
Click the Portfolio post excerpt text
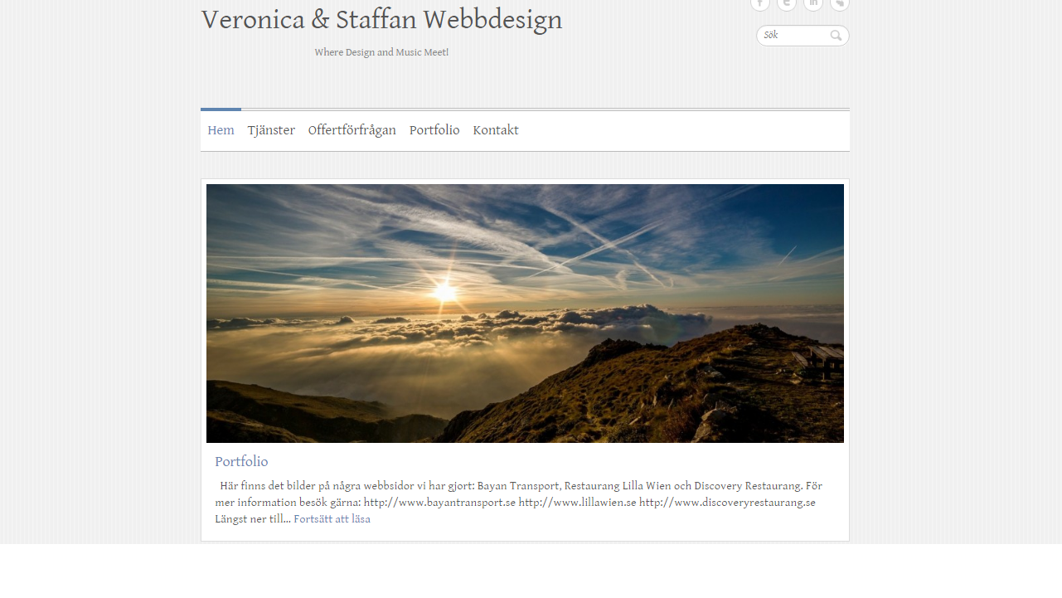519,503
